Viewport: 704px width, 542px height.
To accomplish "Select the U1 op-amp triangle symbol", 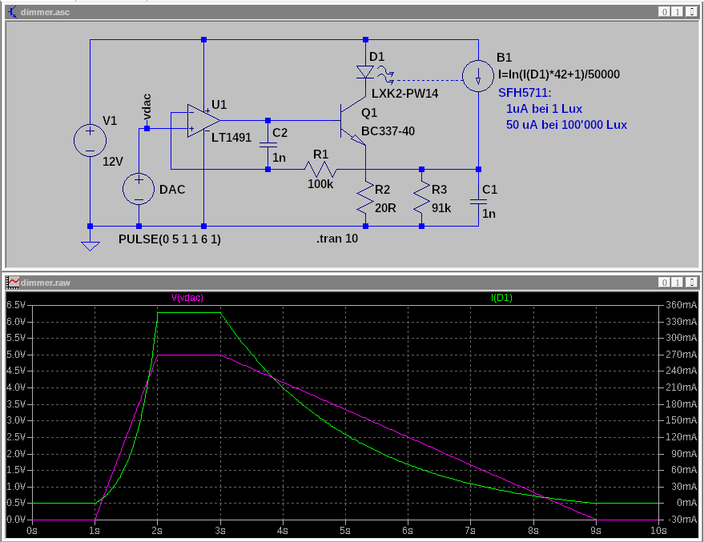I will pyautogui.click(x=203, y=121).
